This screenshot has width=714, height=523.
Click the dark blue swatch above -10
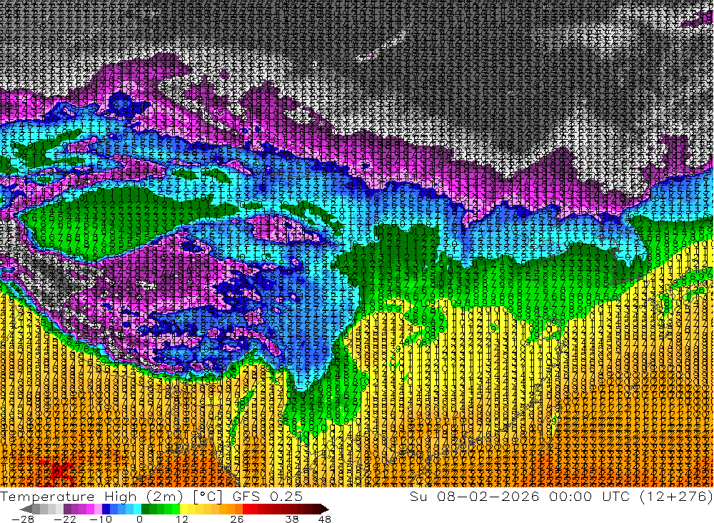click(x=106, y=509)
